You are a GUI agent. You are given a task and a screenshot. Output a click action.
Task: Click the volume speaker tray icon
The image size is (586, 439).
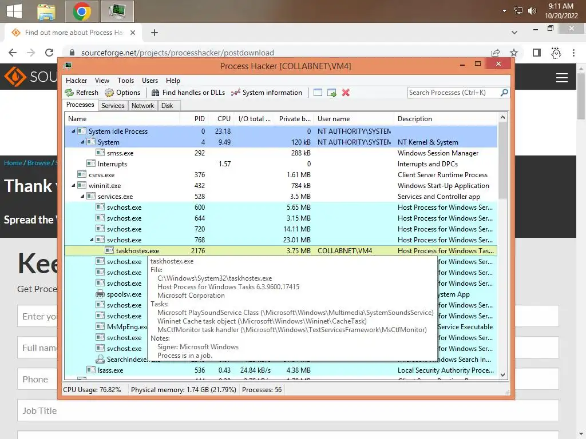[532, 11]
